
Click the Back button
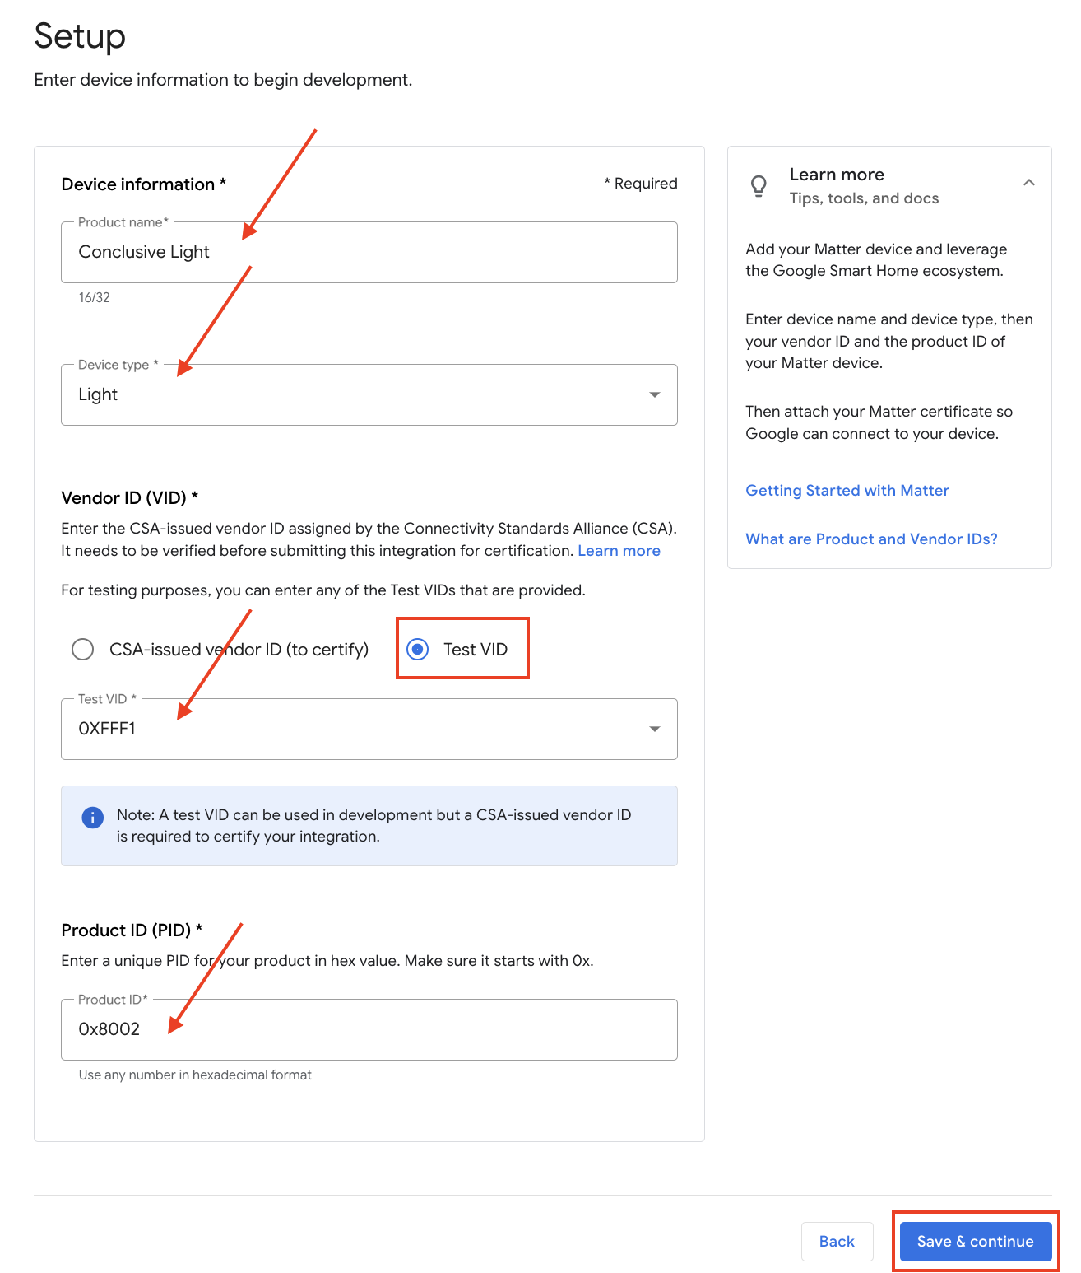[x=837, y=1242]
